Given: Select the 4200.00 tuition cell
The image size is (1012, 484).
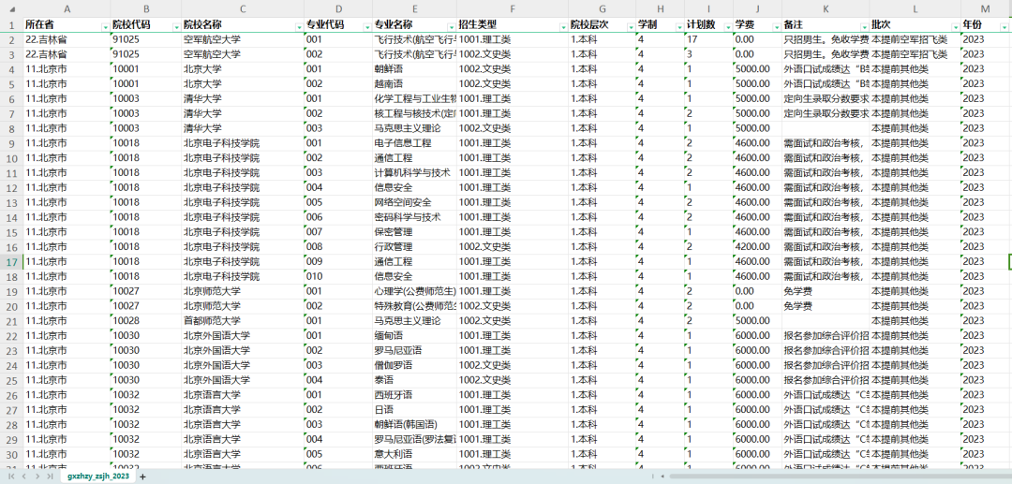Looking at the screenshot, I should [757, 247].
